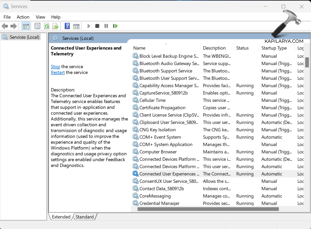Click the Restart Service toolbar icon

(x=115, y=26)
